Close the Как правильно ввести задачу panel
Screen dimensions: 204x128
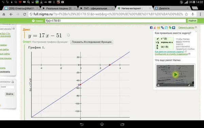(196, 31)
